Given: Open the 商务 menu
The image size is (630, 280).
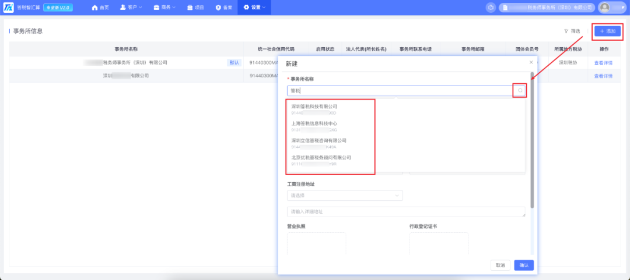Looking at the screenshot, I should [164, 8].
